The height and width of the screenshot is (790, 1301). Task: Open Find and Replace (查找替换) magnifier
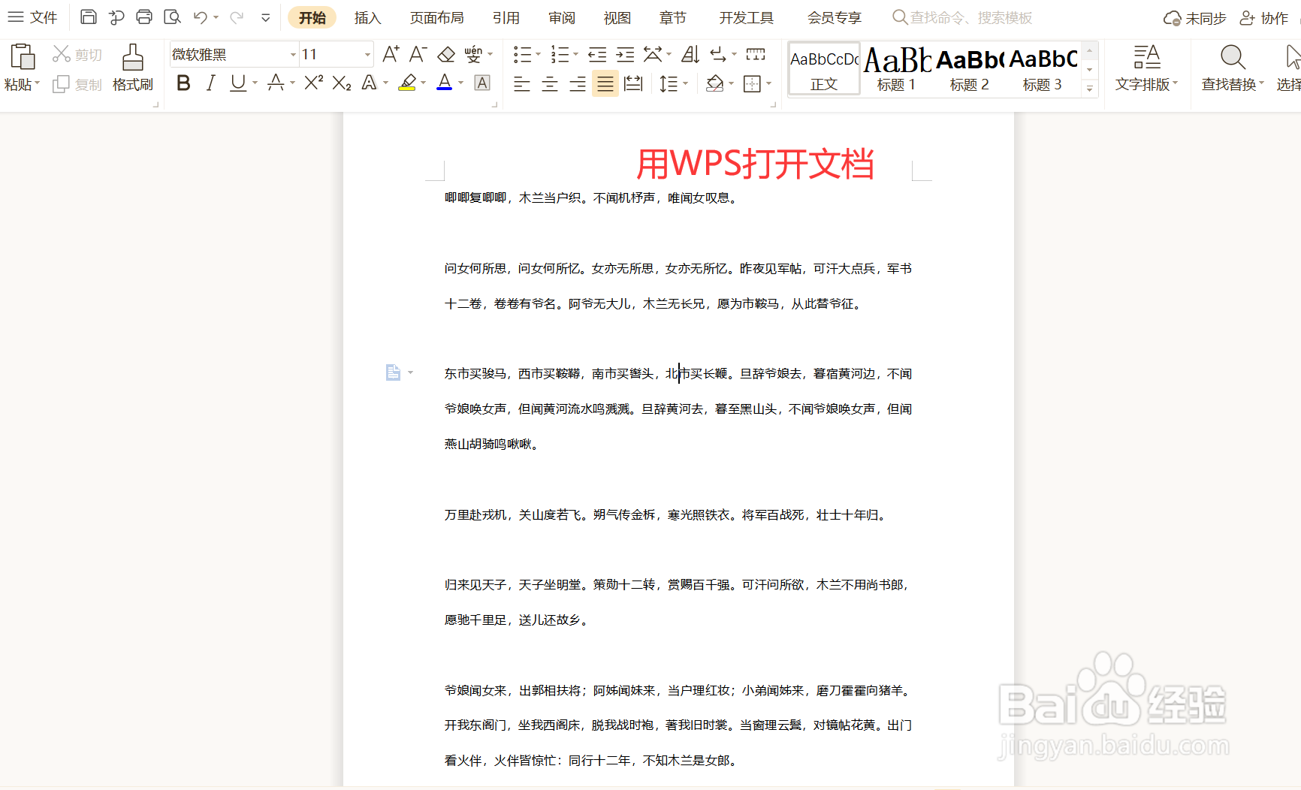point(1233,57)
